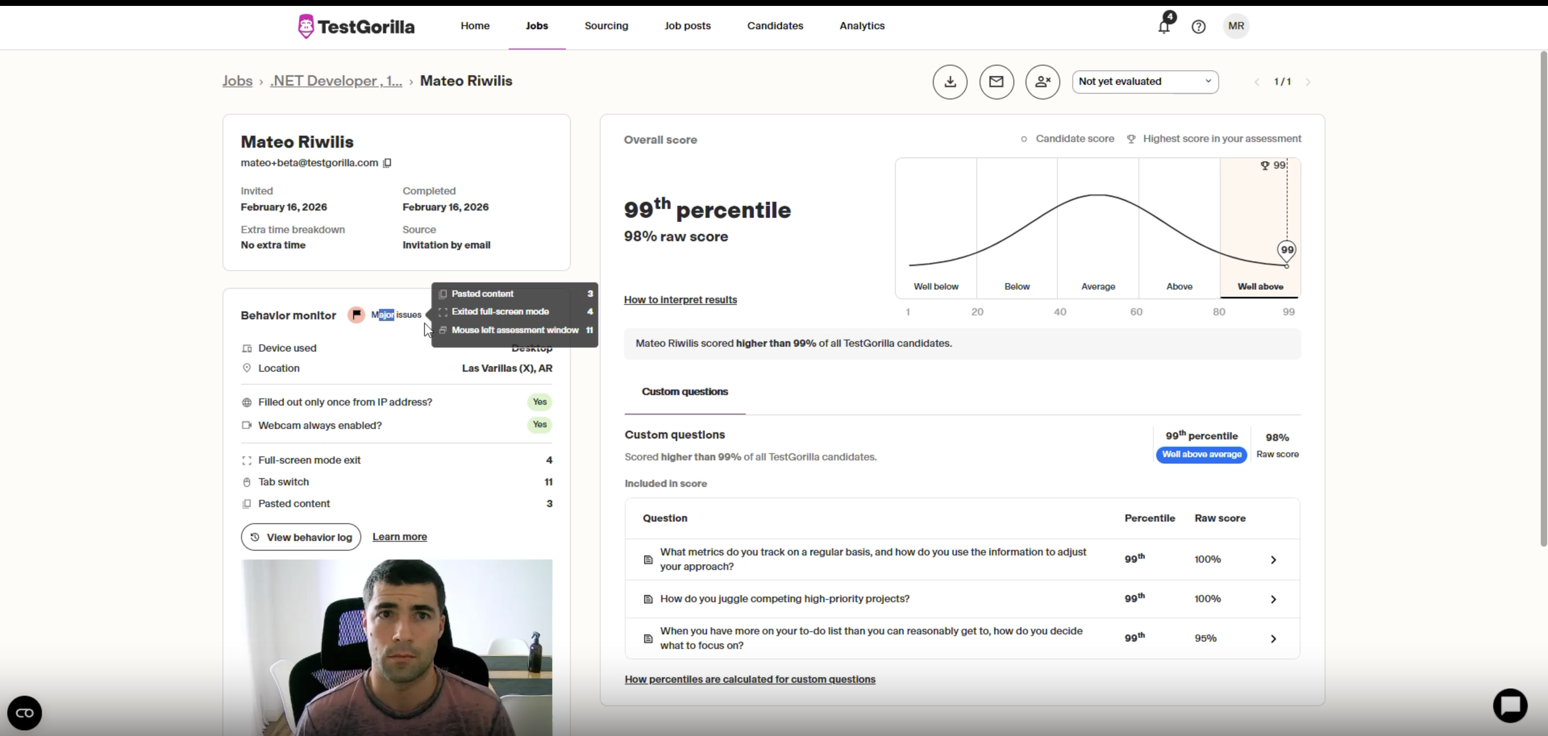This screenshot has width=1548, height=736.
Task: Click the reject candidate person icon
Action: pyautogui.click(x=1043, y=82)
